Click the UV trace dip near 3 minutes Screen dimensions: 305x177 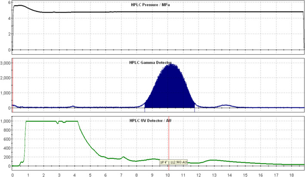pos(58,123)
